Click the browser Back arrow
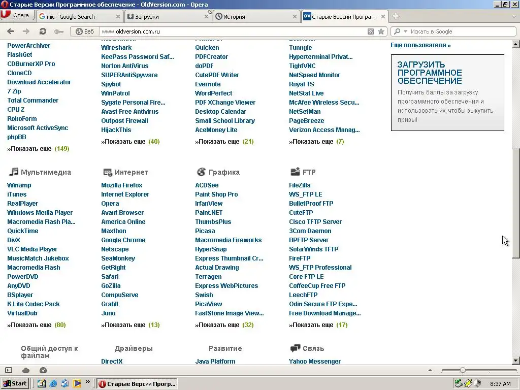 (10, 31)
